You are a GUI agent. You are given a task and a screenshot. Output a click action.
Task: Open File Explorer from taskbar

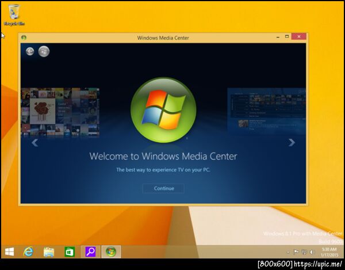click(49, 252)
